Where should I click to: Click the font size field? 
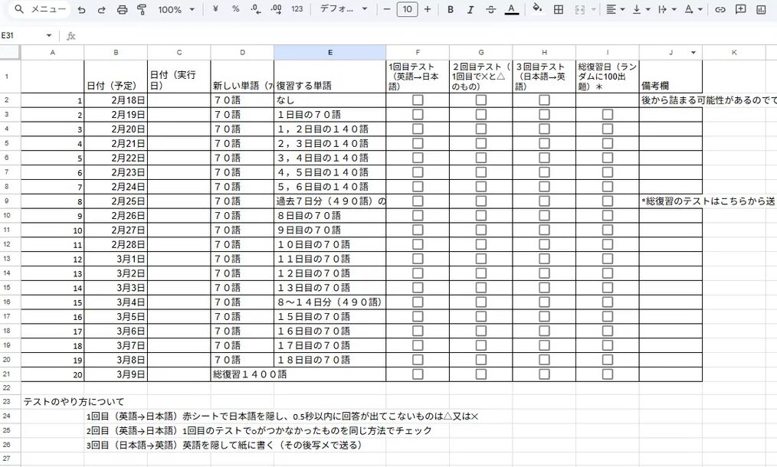click(408, 9)
